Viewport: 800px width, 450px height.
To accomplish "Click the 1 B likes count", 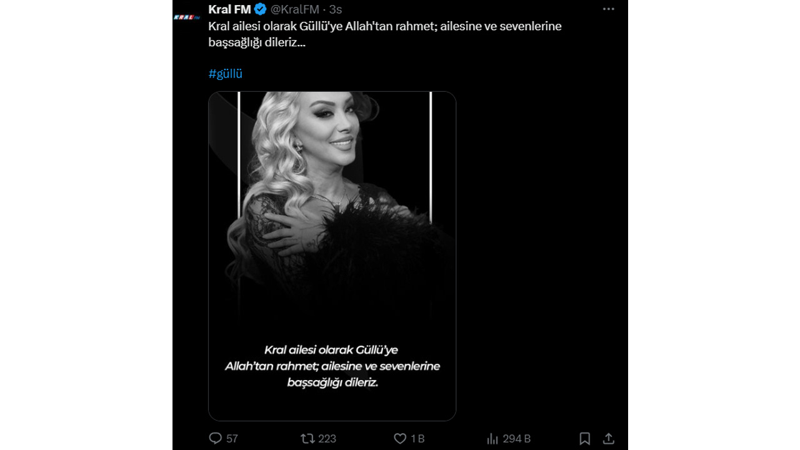I will 417,439.
